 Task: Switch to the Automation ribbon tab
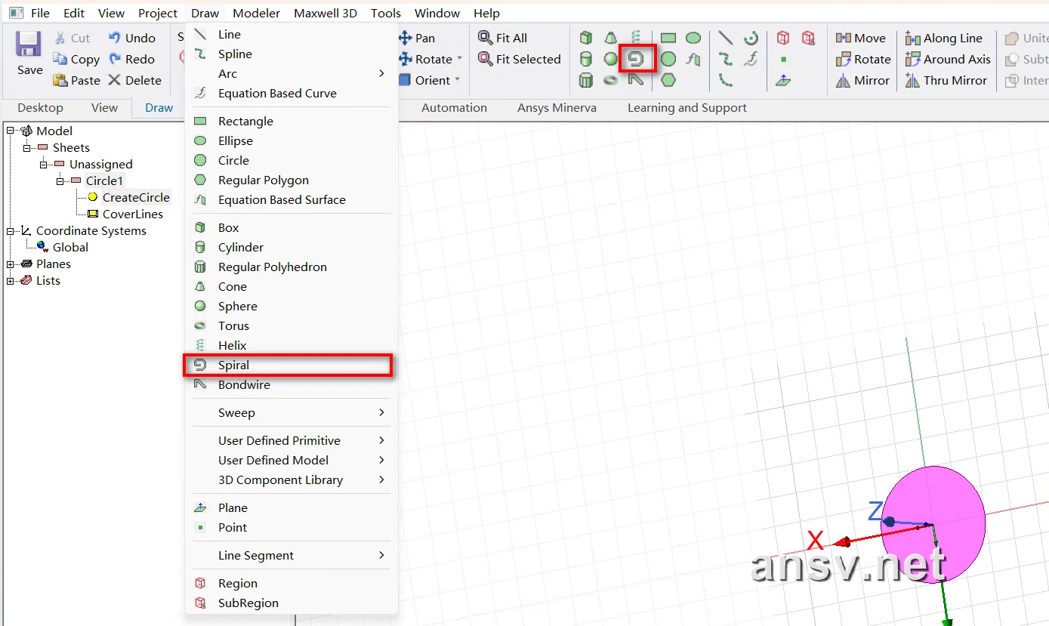[454, 107]
